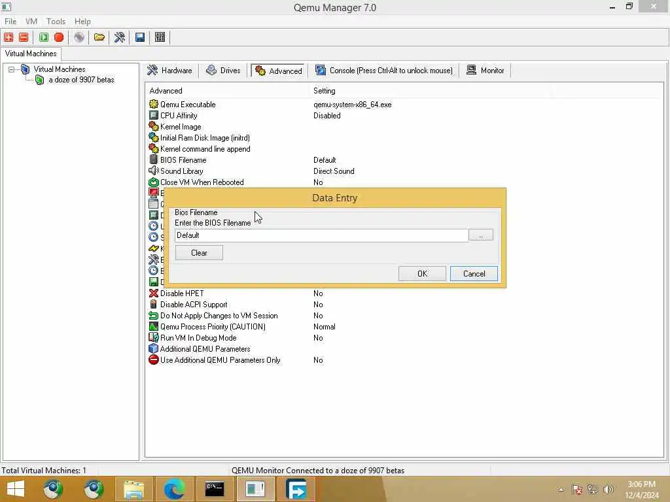Click the greyed globe toolbar icon

click(x=79, y=37)
